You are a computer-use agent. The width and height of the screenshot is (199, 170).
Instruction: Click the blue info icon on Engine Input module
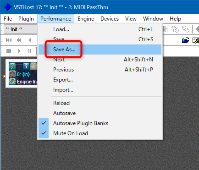[26, 66]
